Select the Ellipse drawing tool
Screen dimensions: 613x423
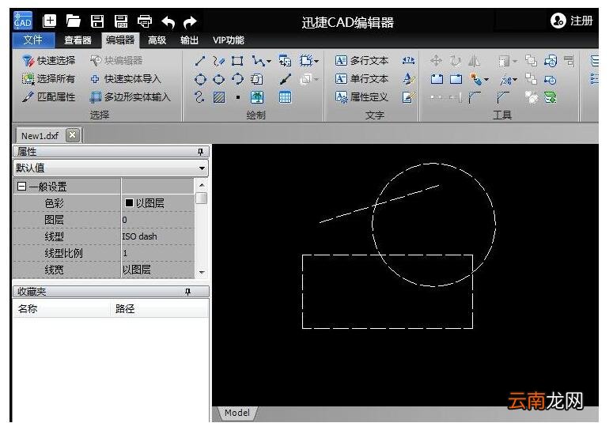click(218, 79)
